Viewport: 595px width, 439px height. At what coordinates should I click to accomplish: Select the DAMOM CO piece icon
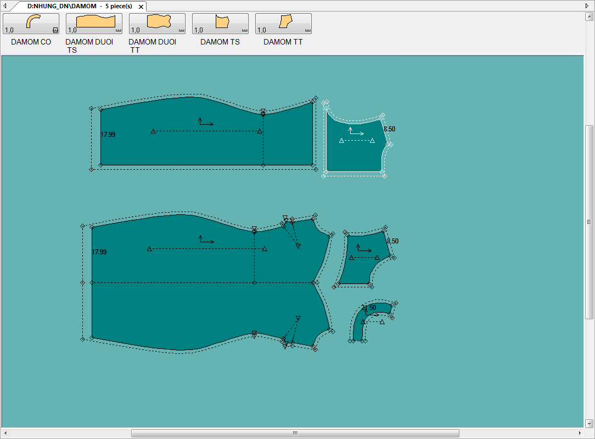(31, 24)
